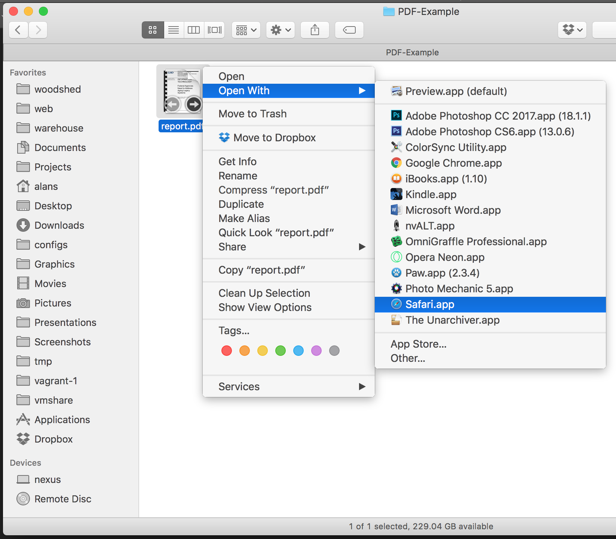Apply the blue tag color
This screenshot has height=539, width=616.
tap(298, 351)
